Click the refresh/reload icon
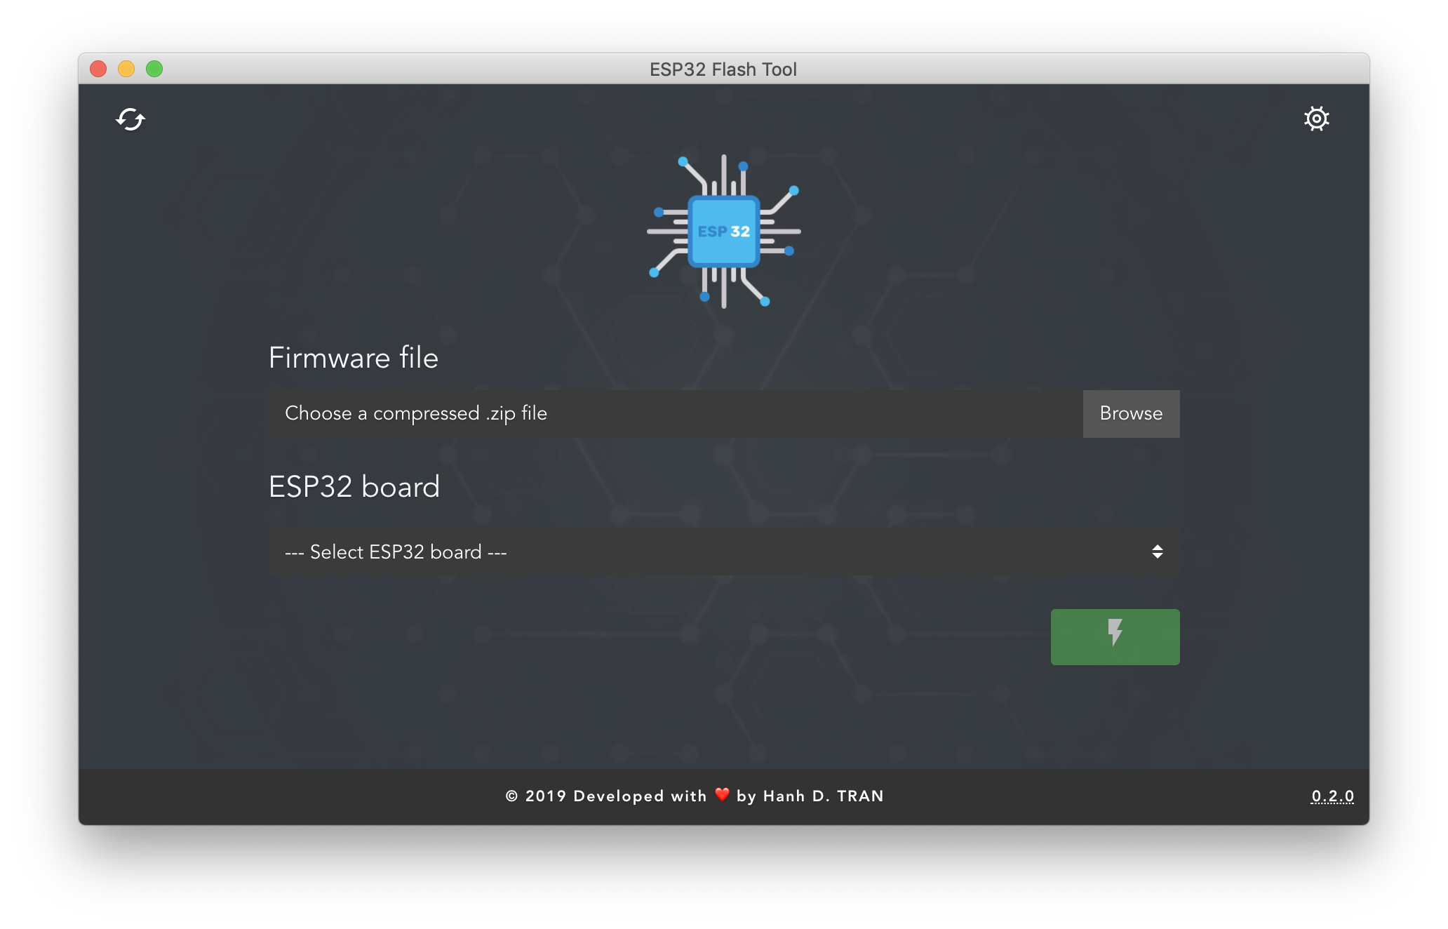The width and height of the screenshot is (1448, 929). click(x=130, y=119)
